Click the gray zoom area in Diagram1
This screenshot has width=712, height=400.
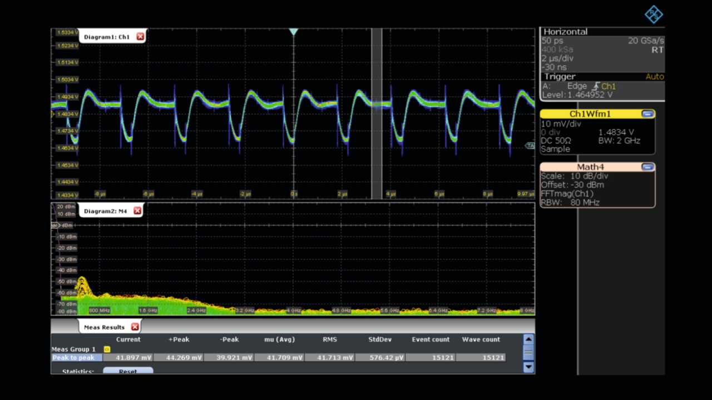pos(377,113)
